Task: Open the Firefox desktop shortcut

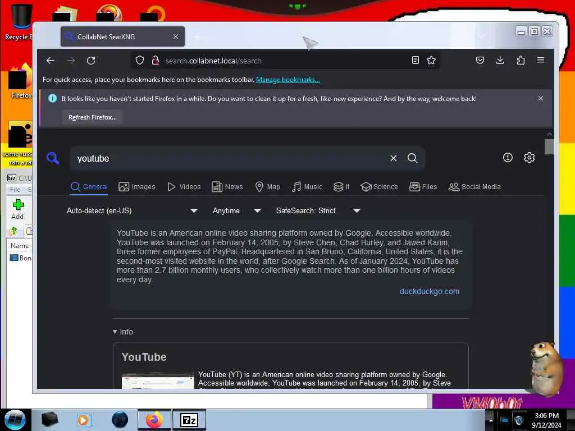Action: 20,81
